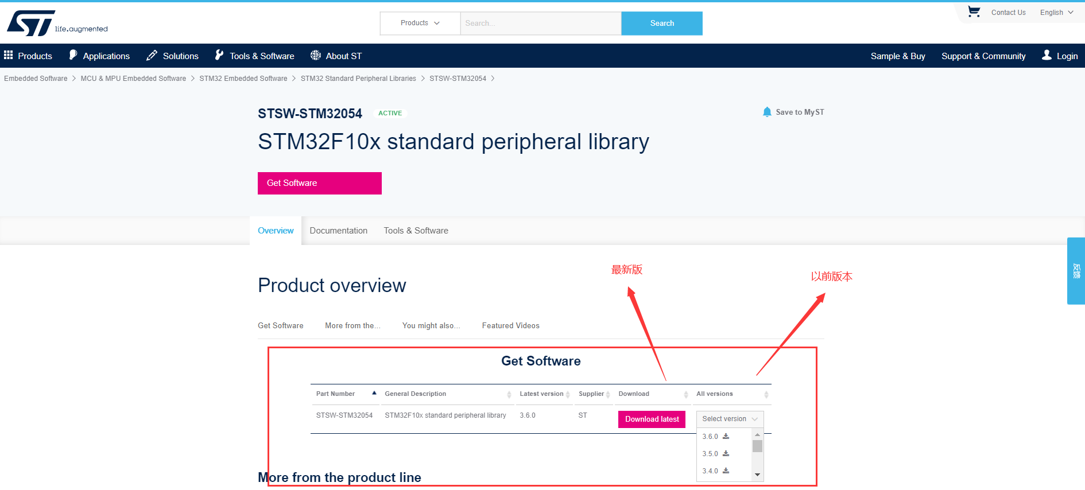Click the Save to MyST bell icon
Viewport: 1085px width, 490px height.
tap(767, 112)
